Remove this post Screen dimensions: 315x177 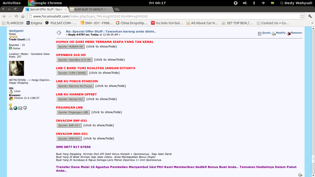[x=294, y=33]
